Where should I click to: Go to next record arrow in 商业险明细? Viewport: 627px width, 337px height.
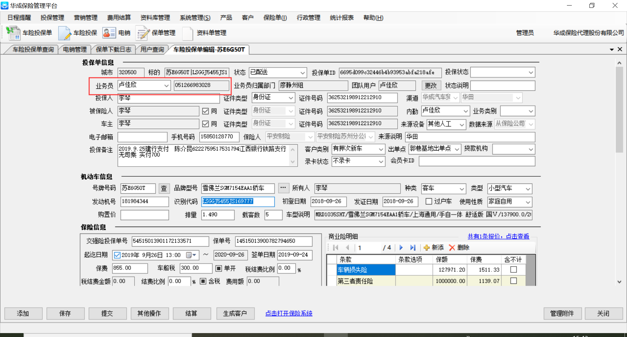point(401,248)
